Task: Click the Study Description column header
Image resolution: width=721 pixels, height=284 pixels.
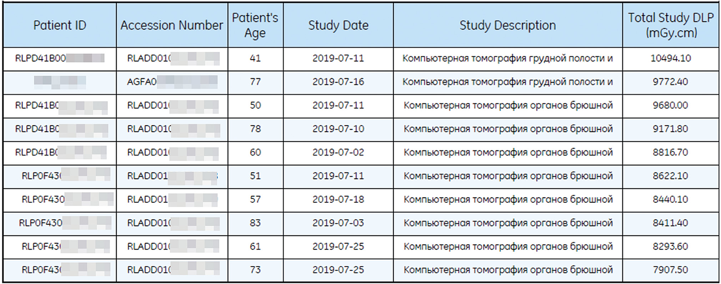Action: [x=508, y=25]
